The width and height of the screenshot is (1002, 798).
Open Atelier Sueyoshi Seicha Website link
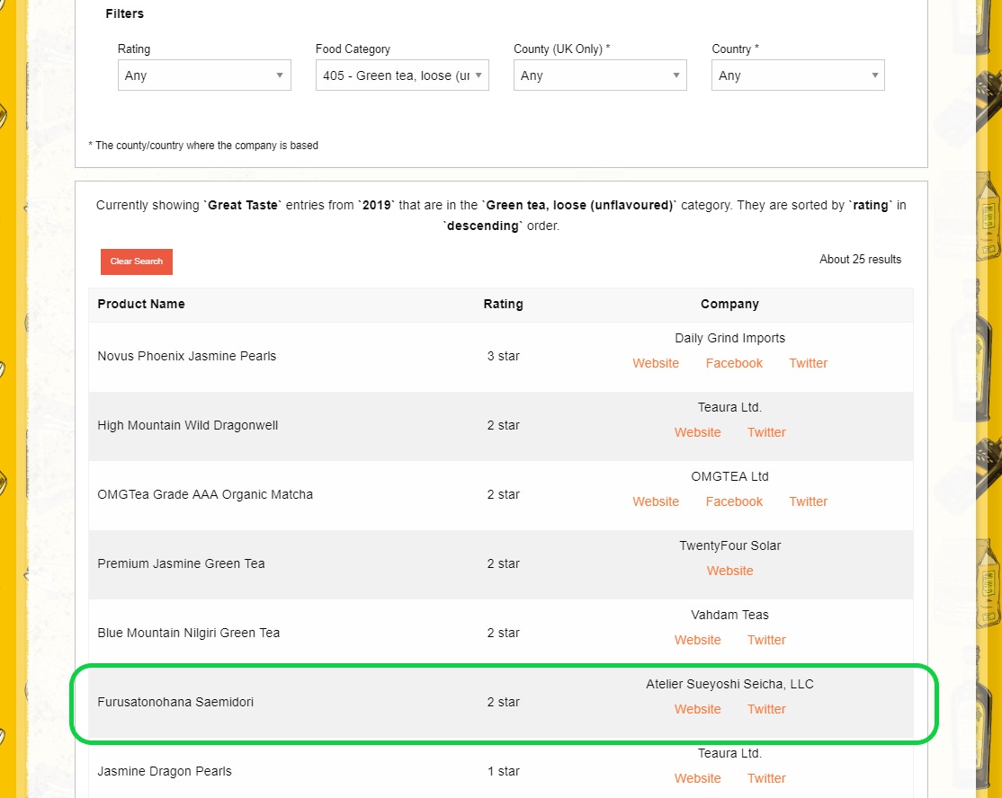(x=698, y=709)
